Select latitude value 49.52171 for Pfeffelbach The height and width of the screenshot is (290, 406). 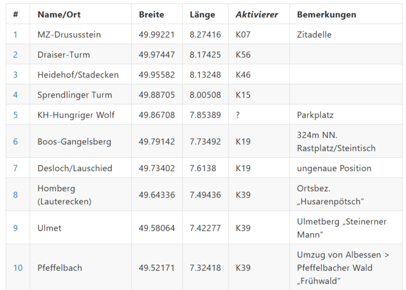157,268
